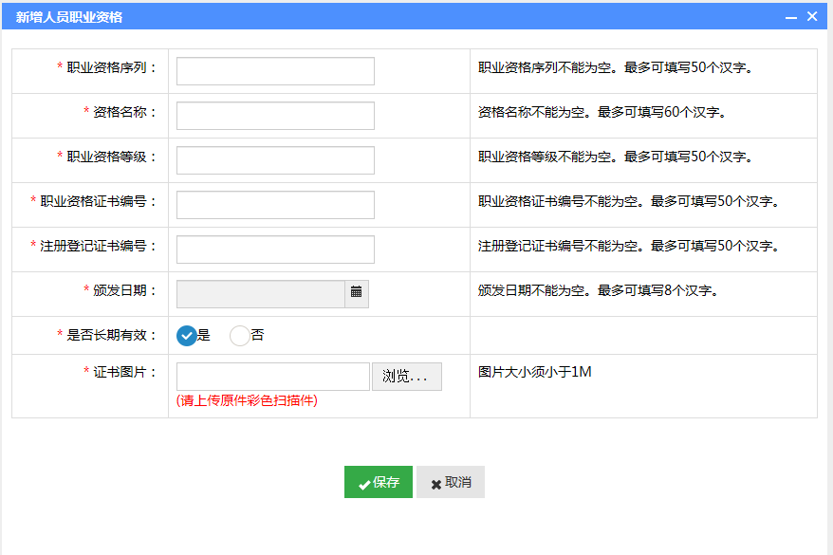Click the 职业资格证书编号 text box
Image resolution: width=833 pixels, height=555 pixels.
click(275, 205)
